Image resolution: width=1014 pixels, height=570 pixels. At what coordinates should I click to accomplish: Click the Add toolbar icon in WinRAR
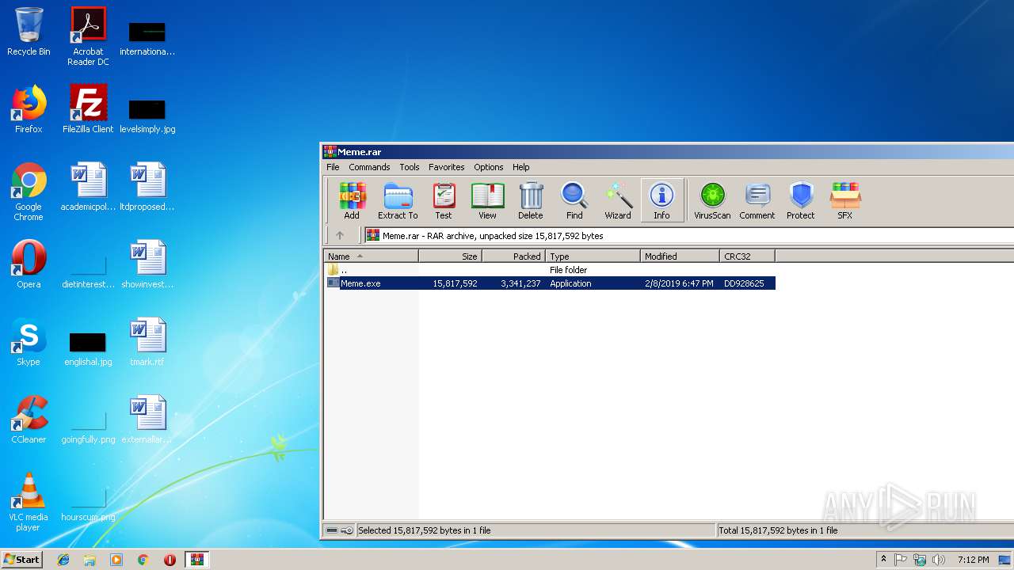[352, 200]
